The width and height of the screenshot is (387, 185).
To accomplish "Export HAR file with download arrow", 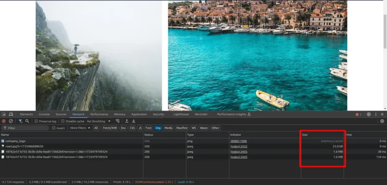I will pyautogui.click(x=134, y=121).
